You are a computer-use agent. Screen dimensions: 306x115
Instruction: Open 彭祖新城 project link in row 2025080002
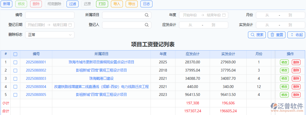pos(102,70)
